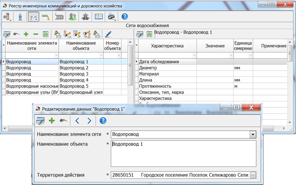Select Водопроводный узел row
296x185 pixels.
[65, 92]
